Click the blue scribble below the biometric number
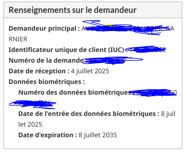 33,104
